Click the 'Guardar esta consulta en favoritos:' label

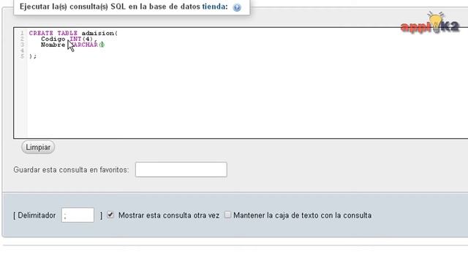[x=71, y=169]
